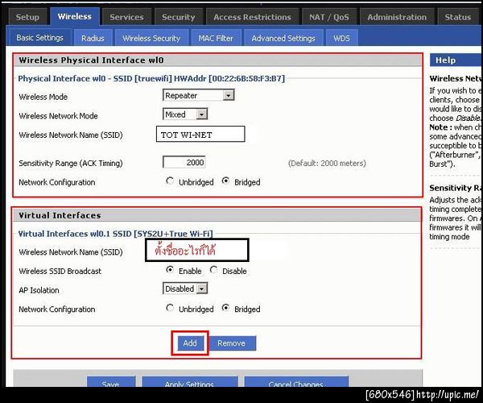483x403 pixels.
Task: Expand the Wireless Mode Repeater dropdown
Action: pyautogui.click(x=198, y=95)
